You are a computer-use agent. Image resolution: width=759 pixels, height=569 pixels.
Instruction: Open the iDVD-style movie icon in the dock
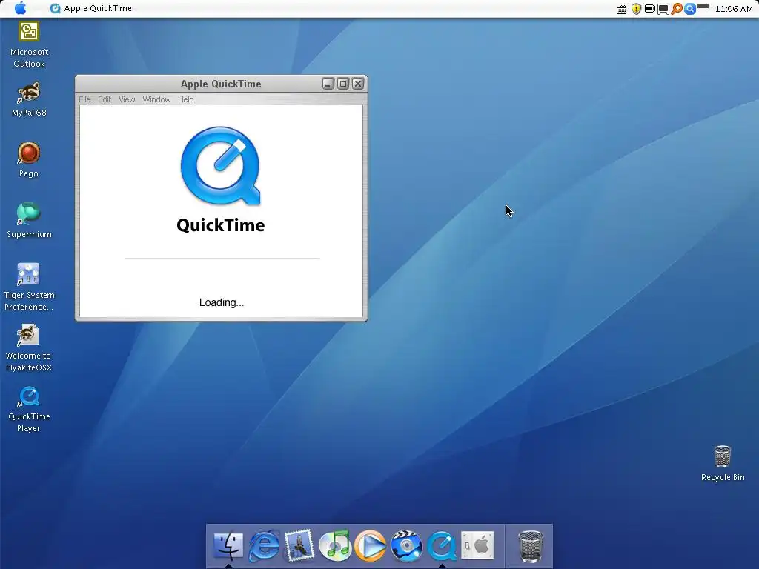[x=406, y=546]
